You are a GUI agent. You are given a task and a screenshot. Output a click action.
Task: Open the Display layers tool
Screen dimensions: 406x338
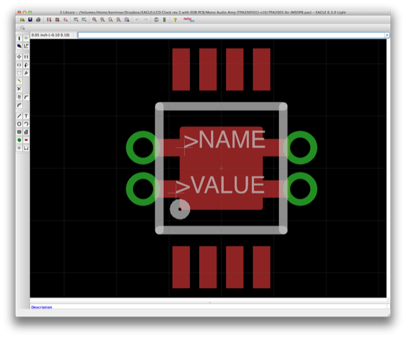coord(19,47)
